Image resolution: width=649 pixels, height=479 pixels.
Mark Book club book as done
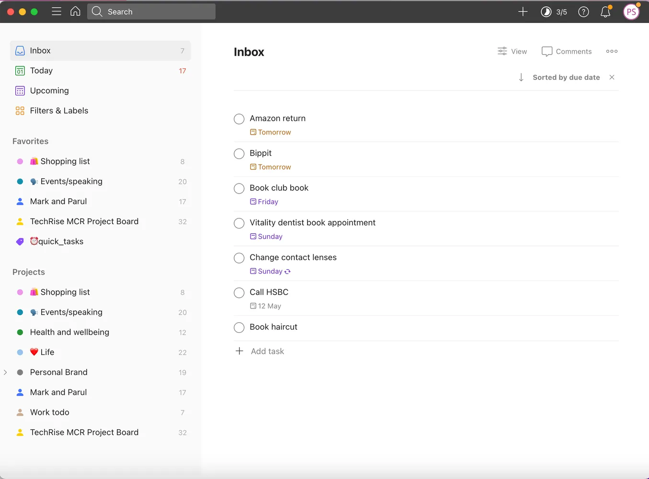239,188
